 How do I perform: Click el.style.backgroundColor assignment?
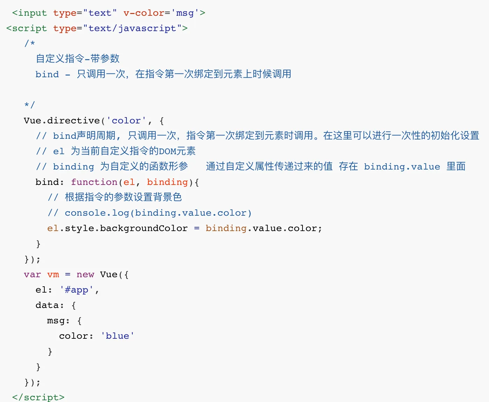click(117, 229)
